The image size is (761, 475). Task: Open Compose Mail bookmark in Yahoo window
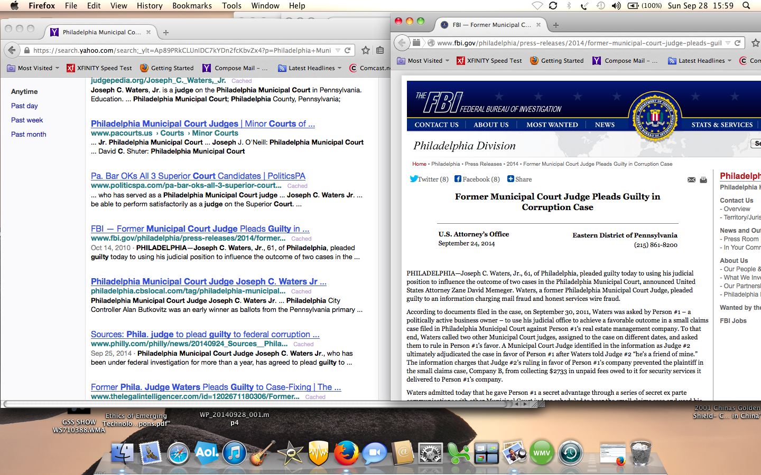pyautogui.click(x=235, y=68)
